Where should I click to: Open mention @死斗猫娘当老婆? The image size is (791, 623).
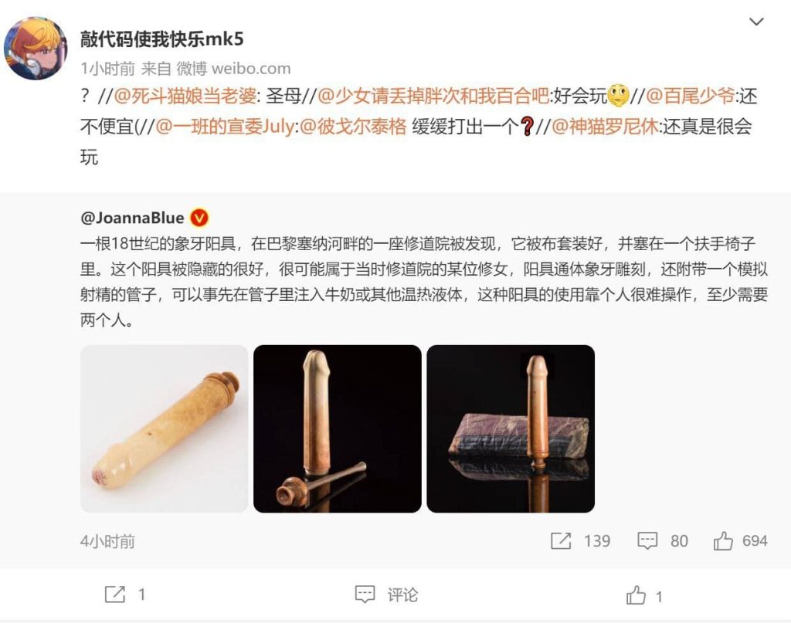point(185,96)
